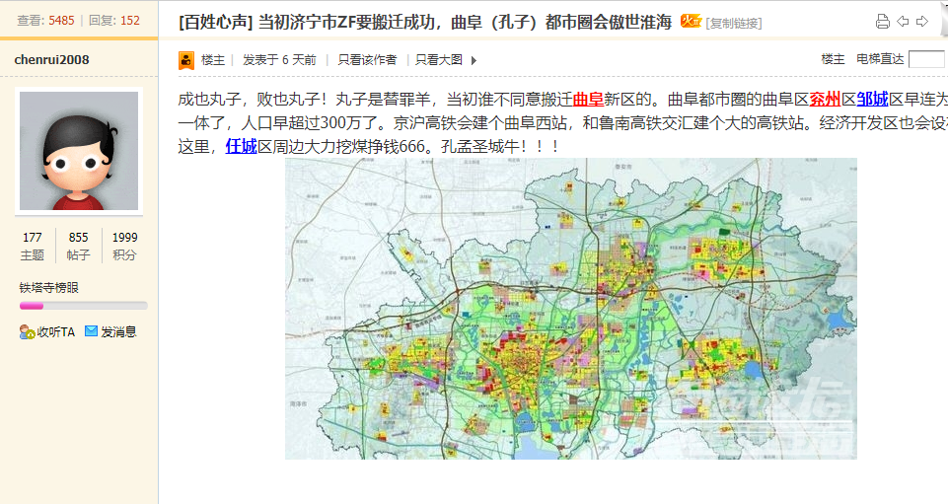Show only this author's posts via 只看该作者
Image resolution: width=948 pixels, height=504 pixels.
click(367, 60)
